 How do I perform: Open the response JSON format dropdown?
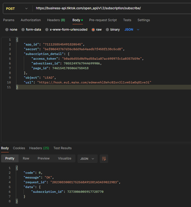[87, 159]
